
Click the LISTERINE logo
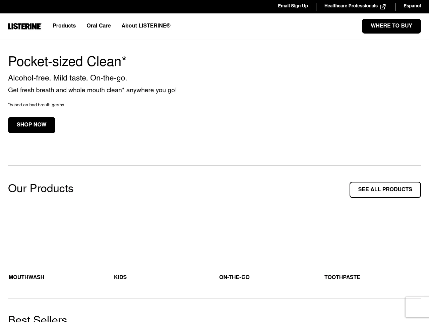[x=24, y=26]
